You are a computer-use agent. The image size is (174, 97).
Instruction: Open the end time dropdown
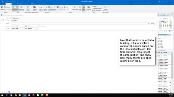(37, 29)
